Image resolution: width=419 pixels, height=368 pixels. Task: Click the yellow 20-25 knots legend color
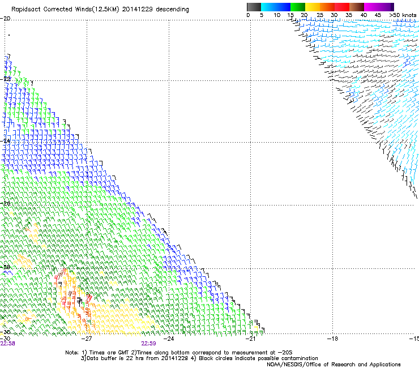tap(313, 7)
